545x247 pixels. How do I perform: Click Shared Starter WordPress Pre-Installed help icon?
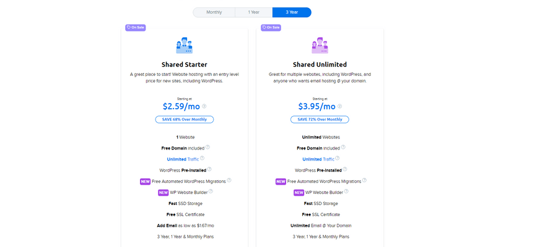point(209,169)
